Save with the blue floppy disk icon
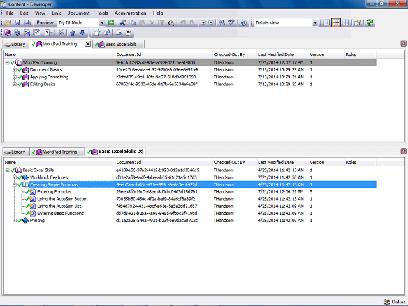This screenshot has height=306, width=408. 17,23
